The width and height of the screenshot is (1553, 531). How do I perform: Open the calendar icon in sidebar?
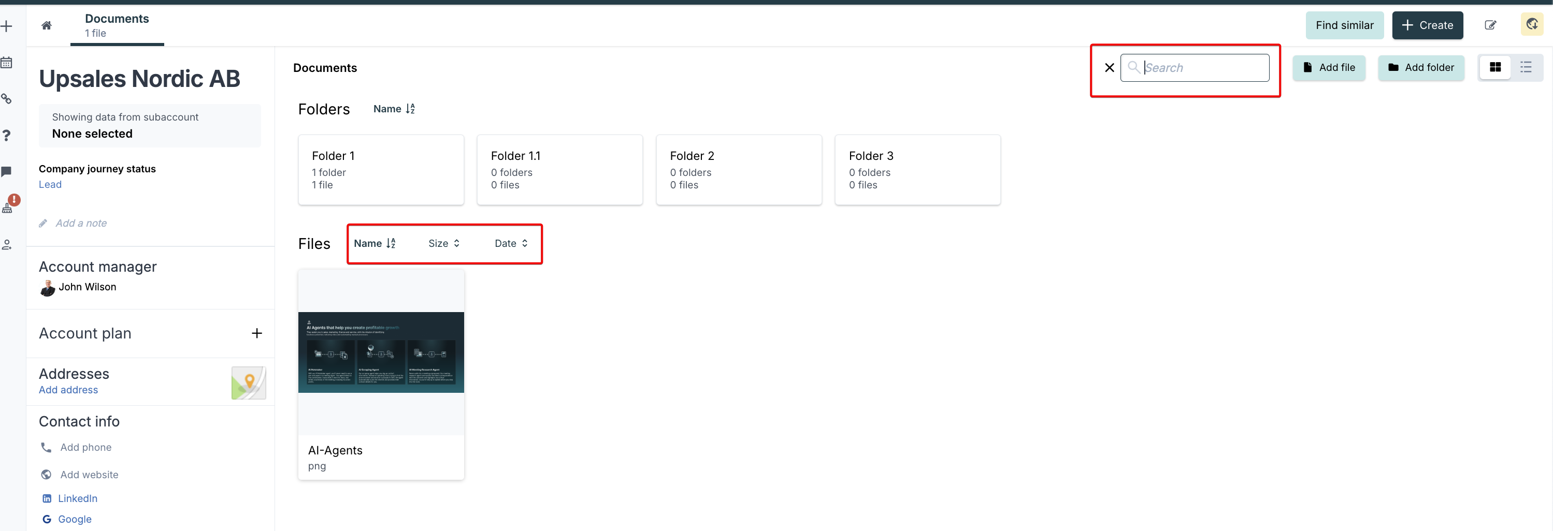[x=7, y=63]
